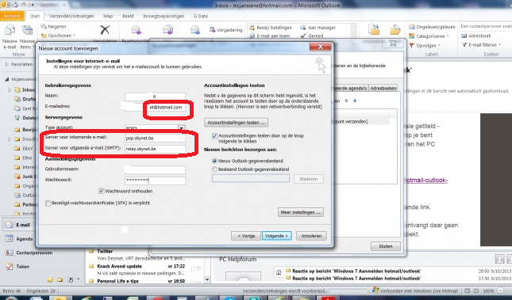The image size is (512, 300).
Task: Select E-mail aan team quick step
Action: coord(270,36)
